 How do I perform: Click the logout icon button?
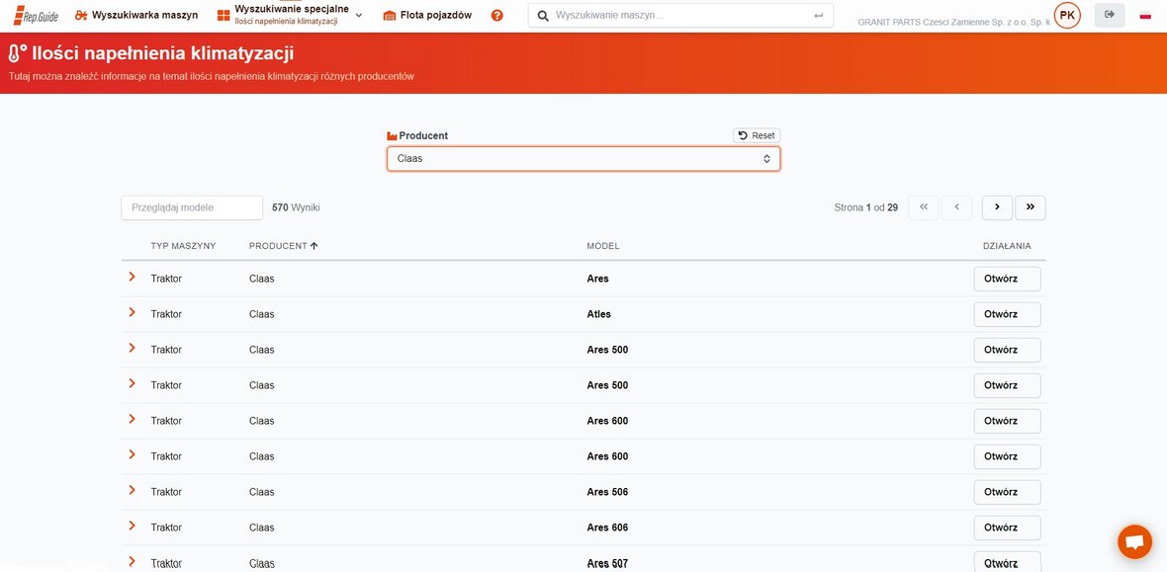[1110, 15]
